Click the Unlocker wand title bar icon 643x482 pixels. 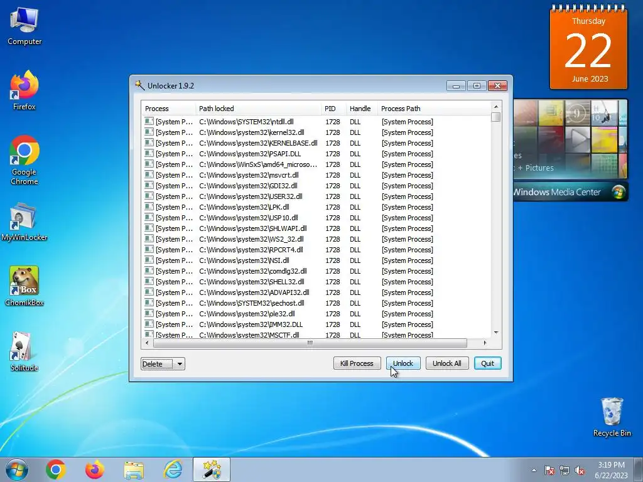pyautogui.click(x=140, y=85)
